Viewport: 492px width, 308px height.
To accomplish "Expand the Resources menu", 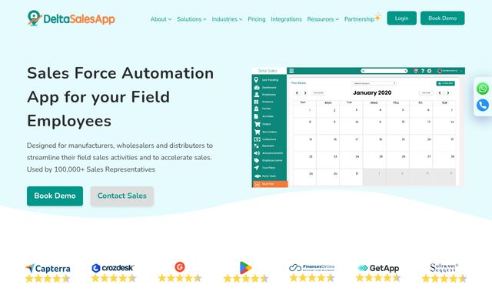I will click(x=323, y=19).
